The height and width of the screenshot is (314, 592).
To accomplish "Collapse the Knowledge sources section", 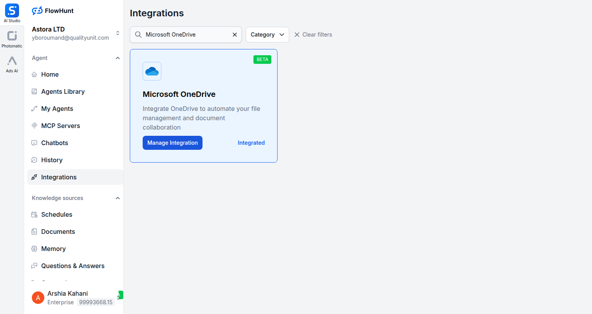I will (118, 198).
